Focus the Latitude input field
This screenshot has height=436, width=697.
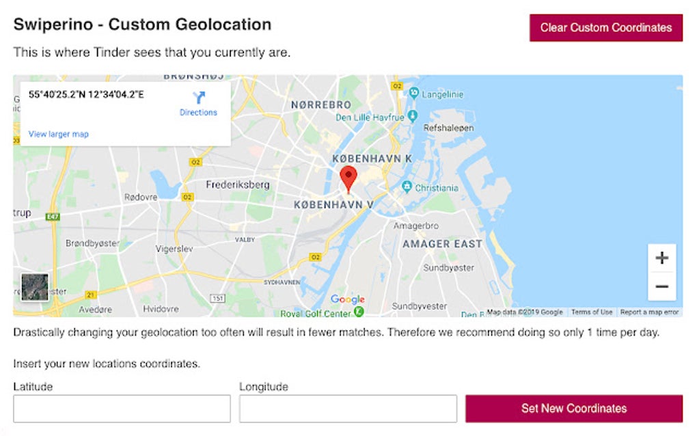122,409
